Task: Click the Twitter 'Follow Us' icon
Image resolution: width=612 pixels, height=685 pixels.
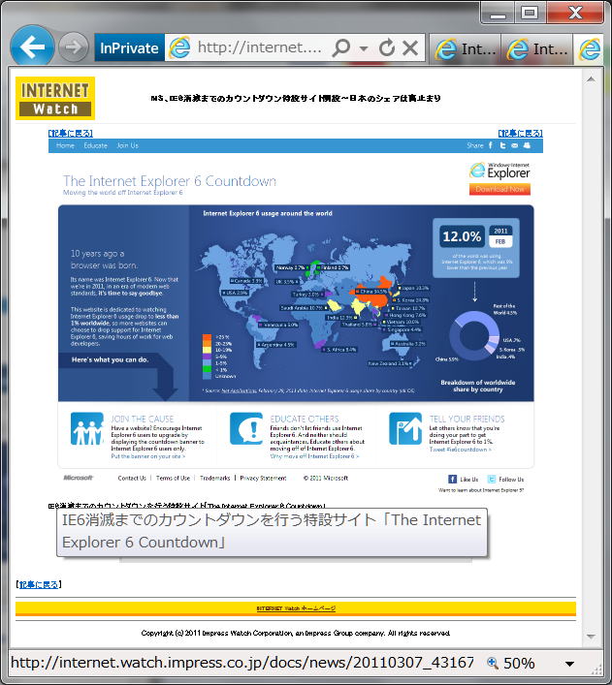Action: [x=492, y=480]
